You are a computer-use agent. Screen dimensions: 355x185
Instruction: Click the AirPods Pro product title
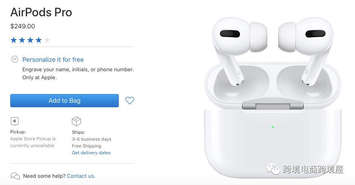[x=41, y=12]
